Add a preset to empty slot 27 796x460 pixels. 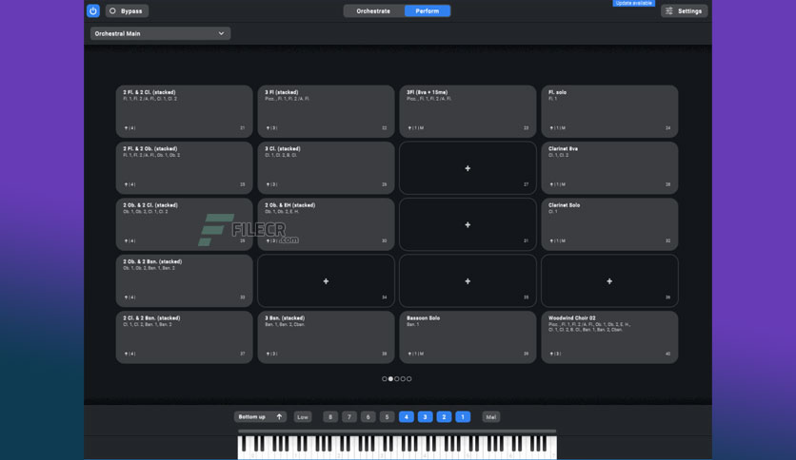[x=468, y=167]
